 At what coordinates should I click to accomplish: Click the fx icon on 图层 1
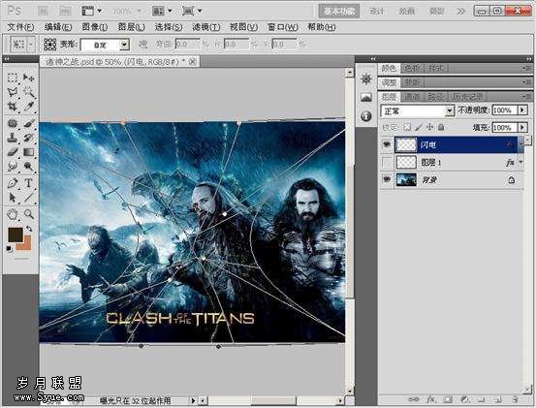coord(510,163)
